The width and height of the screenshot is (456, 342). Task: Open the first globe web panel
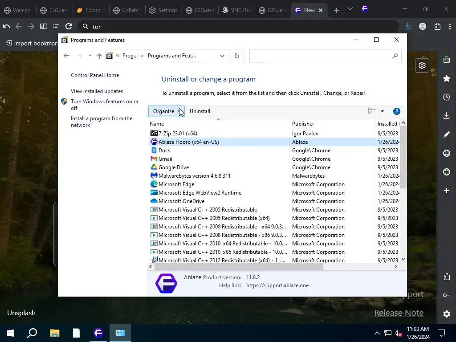click(447, 153)
